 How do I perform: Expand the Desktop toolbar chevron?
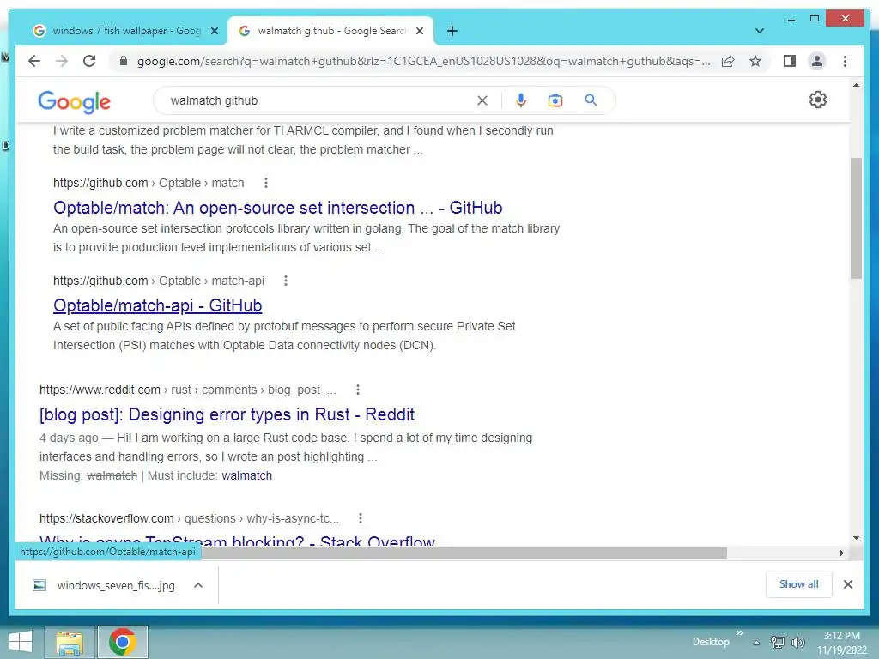[x=739, y=632]
